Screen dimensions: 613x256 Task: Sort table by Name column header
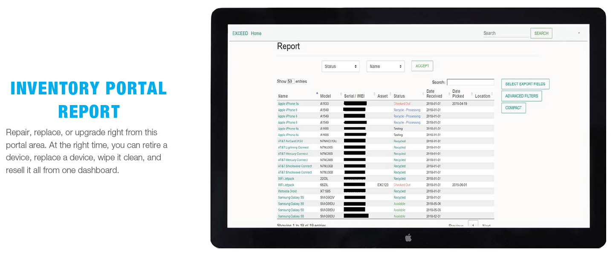point(283,96)
